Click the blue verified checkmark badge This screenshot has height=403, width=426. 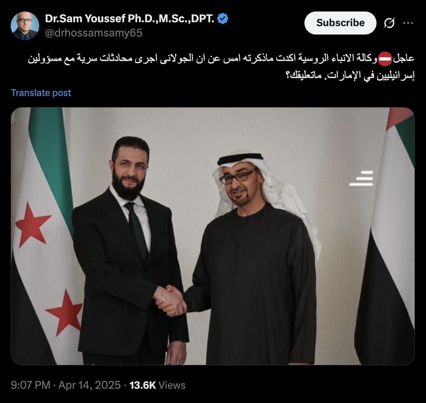point(223,19)
